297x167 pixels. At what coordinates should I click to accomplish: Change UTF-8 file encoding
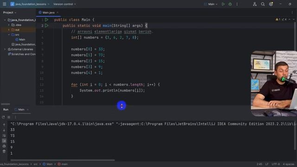click(x=276, y=164)
